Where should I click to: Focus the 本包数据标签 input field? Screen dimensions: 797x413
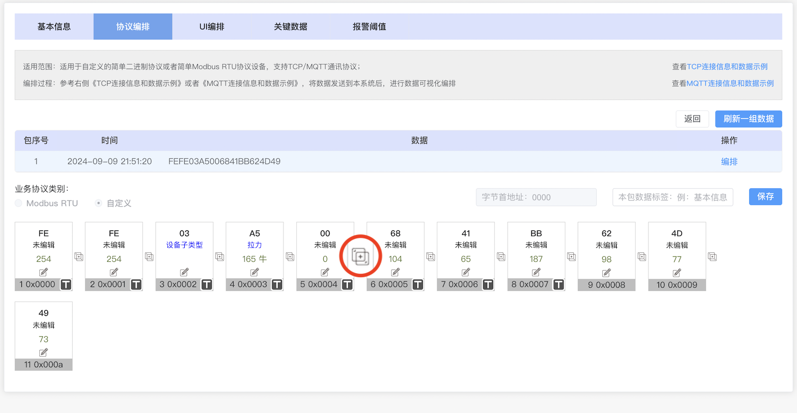coord(672,197)
